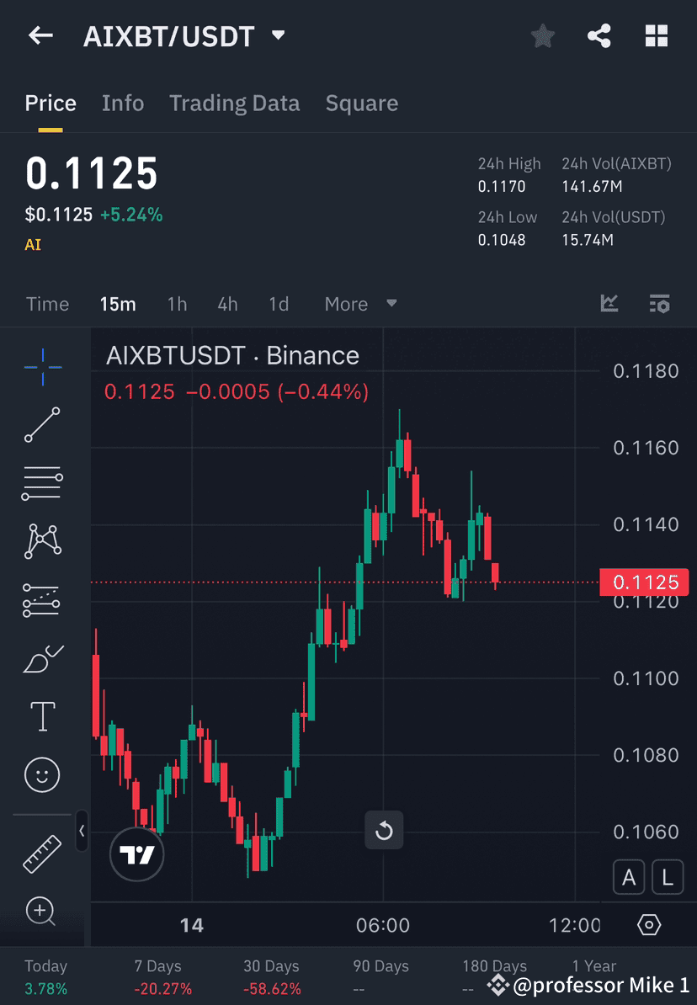Switch to the Trading Data tab
The image size is (697, 1005).
(234, 103)
